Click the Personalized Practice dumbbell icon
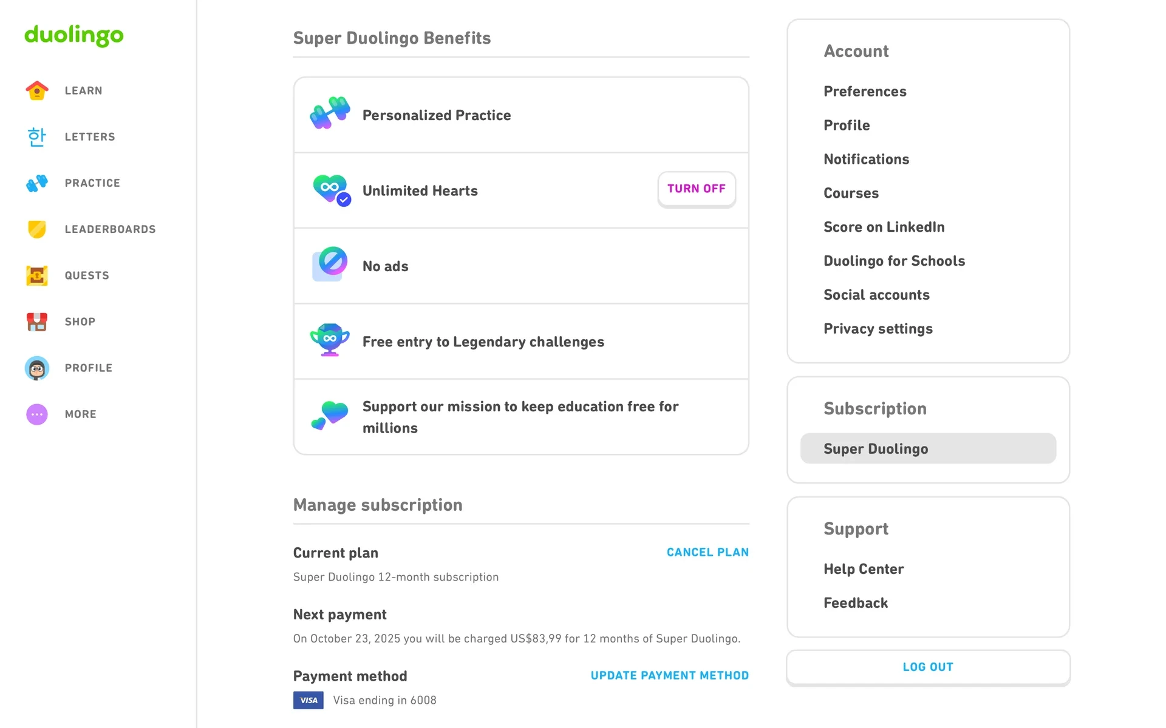This screenshot has width=1166, height=728. pos(330,113)
